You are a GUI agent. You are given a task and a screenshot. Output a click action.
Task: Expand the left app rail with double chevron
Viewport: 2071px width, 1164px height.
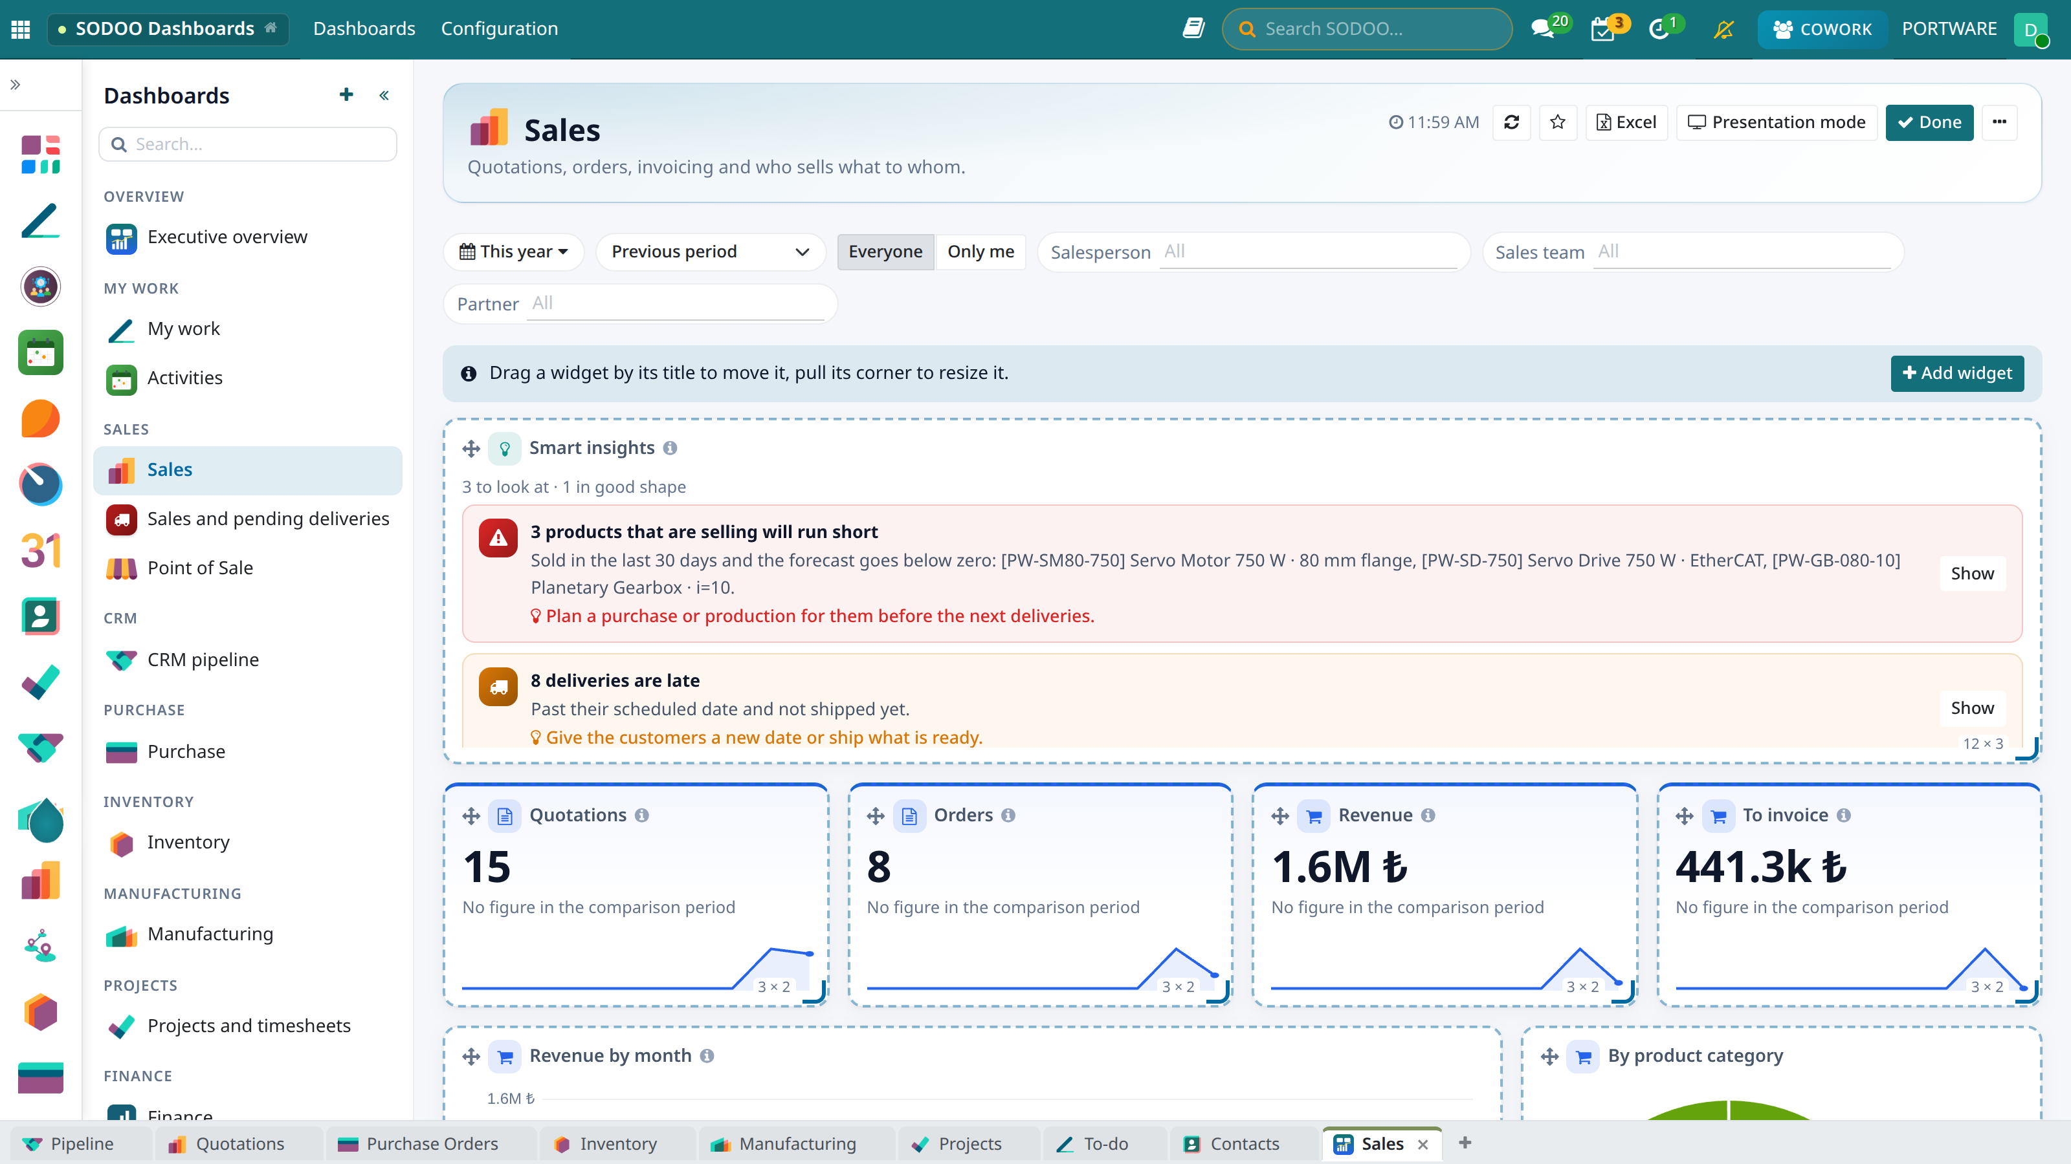click(x=16, y=84)
